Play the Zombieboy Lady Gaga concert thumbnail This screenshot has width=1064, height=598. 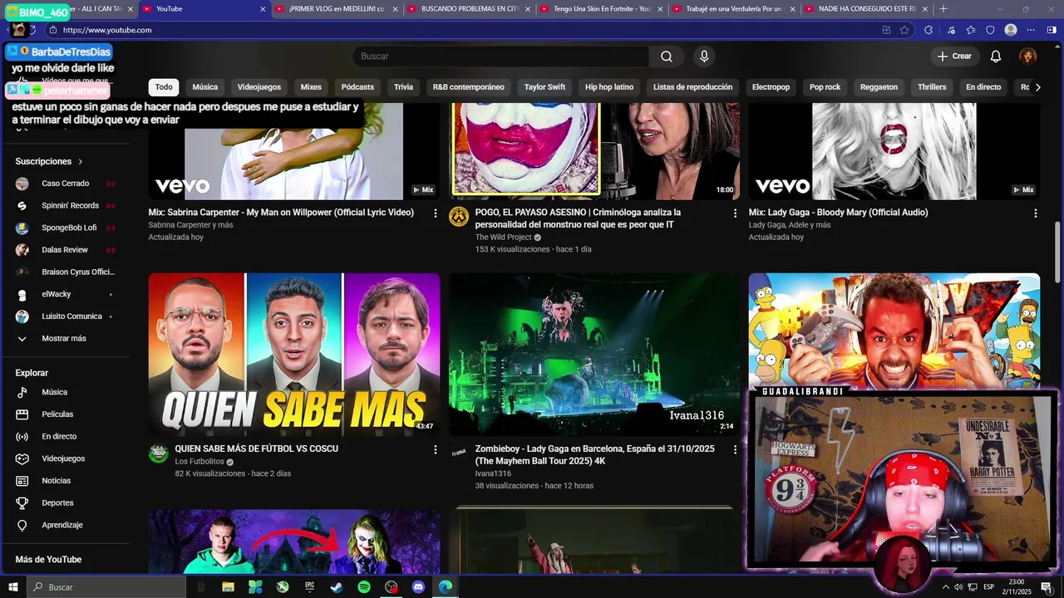(x=594, y=355)
